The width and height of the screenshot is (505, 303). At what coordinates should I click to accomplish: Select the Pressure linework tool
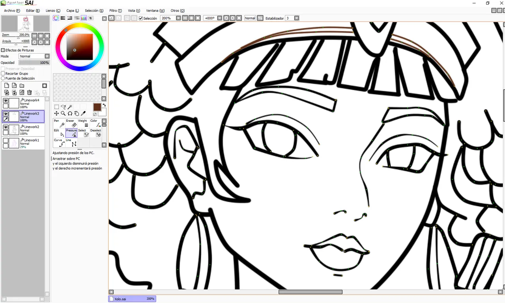click(71, 133)
